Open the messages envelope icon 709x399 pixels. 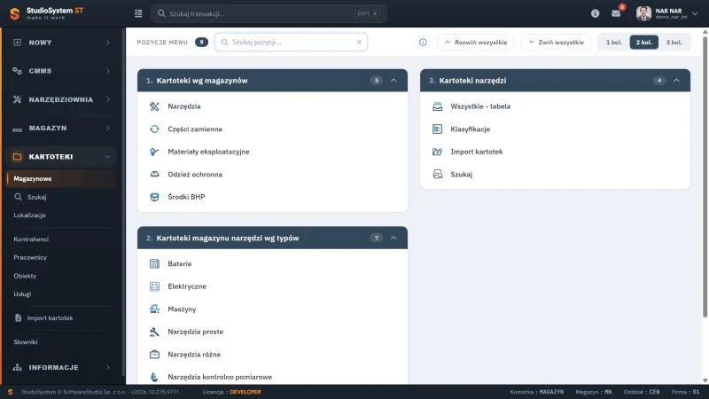[x=616, y=13]
